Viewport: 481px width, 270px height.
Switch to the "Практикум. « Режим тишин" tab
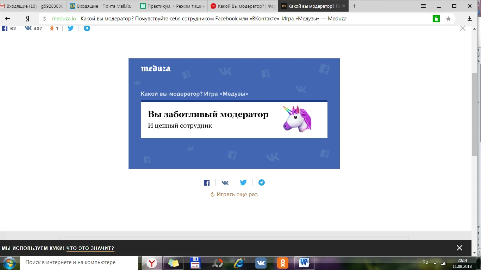pos(172,6)
